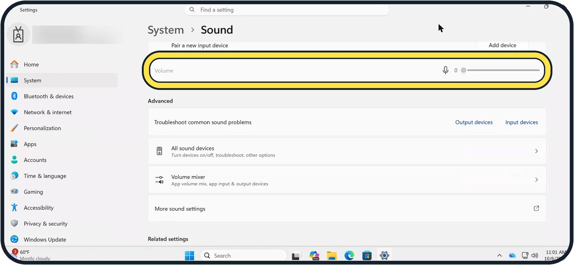Click the Bluetooth & devices icon
Image resolution: width=574 pixels, height=265 pixels.
(14, 96)
